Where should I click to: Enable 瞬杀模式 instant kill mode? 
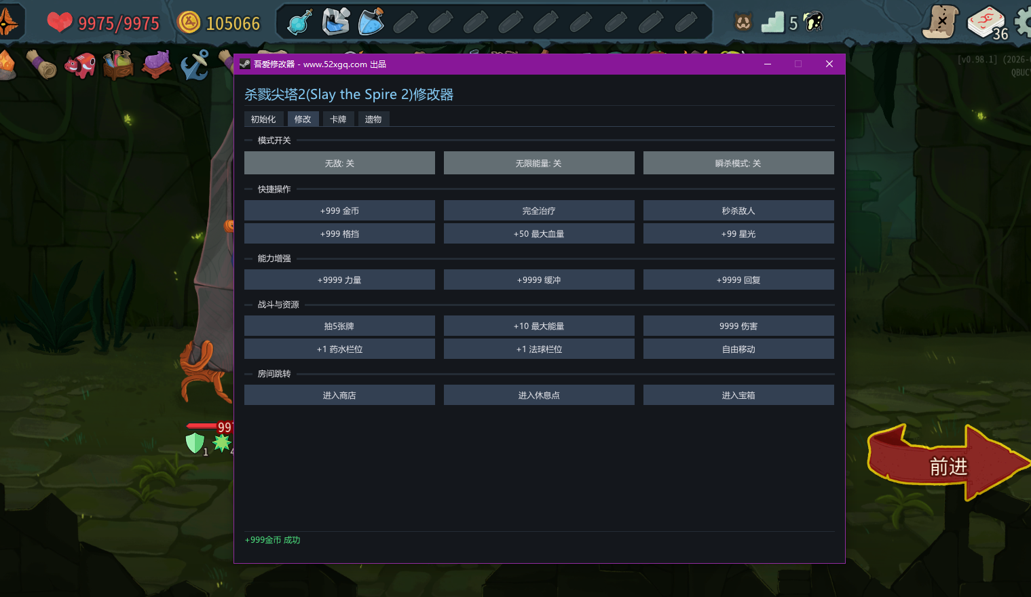[x=738, y=162]
